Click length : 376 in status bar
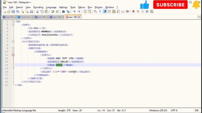 click(x=64, y=110)
